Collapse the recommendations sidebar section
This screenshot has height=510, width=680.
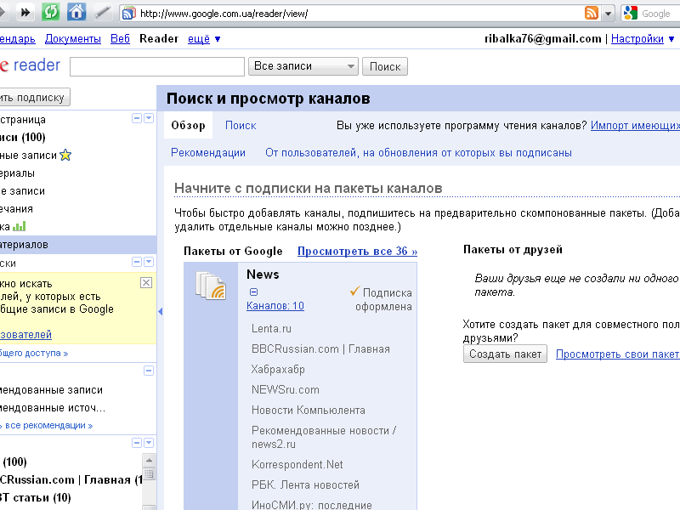[149, 371]
